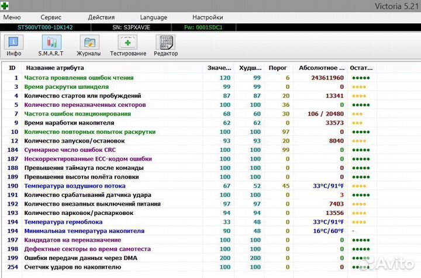The height and width of the screenshot is (278, 421).
Task: Switch to Тестирование surface test
Action: (128, 45)
